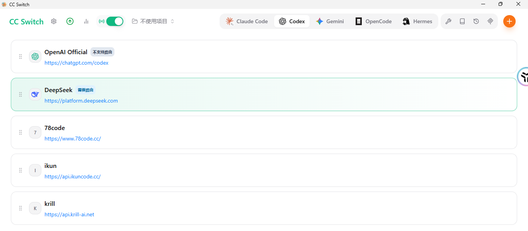Click the OpenAI logo icon of OpenAI Official

35,56
